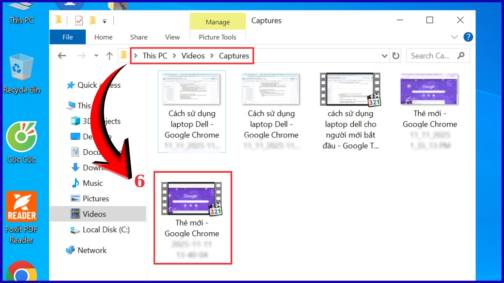Select the unhighlighted second Cách sử dụng laptop Dell image
The width and height of the screenshot is (504, 283).
pyautogui.click(x=271, y=111)
